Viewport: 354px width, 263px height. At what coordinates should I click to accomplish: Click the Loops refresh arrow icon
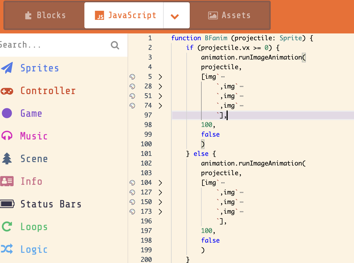click(x=7, y=226)
